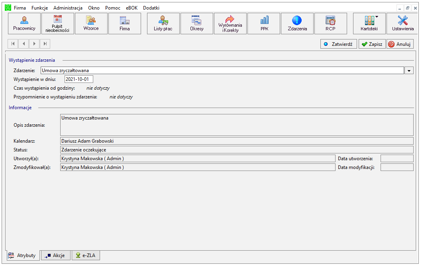Open the RCP clock icon
Viewport: 422px width, 267px height.
pyautogui.click(x=330, y=24)
